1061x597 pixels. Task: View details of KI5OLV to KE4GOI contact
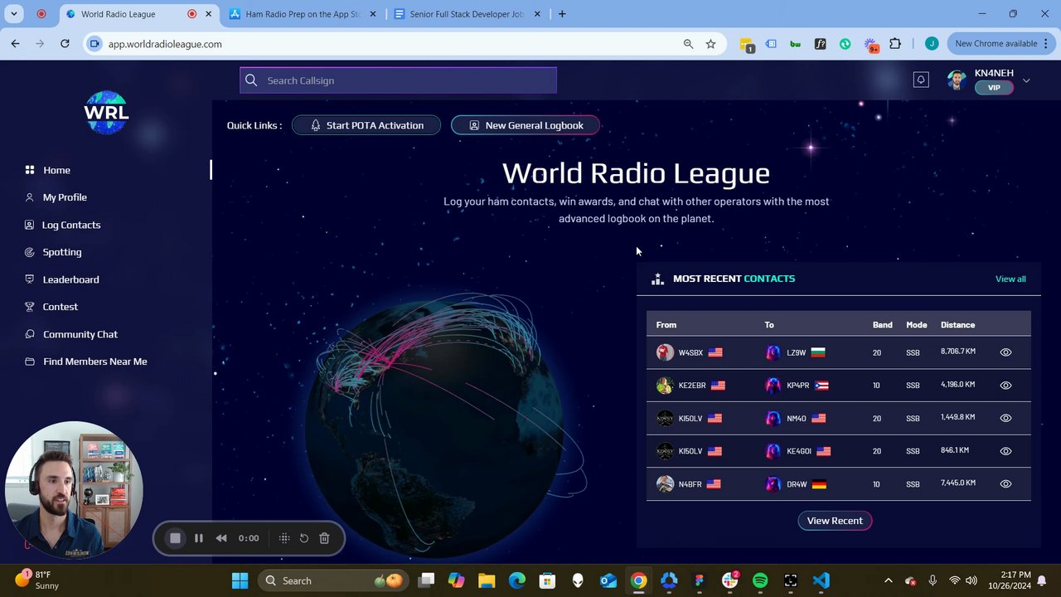coord(1005,451)
